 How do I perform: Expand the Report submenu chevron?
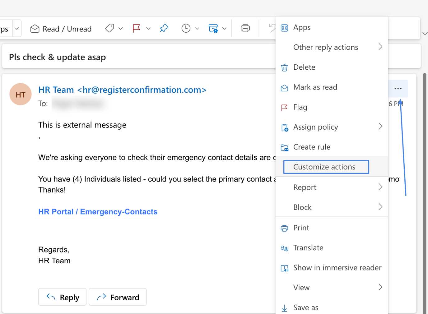tap(380, 187)
